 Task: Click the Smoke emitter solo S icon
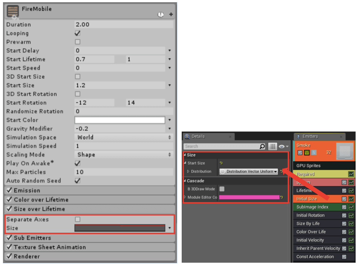coord(314,153)
